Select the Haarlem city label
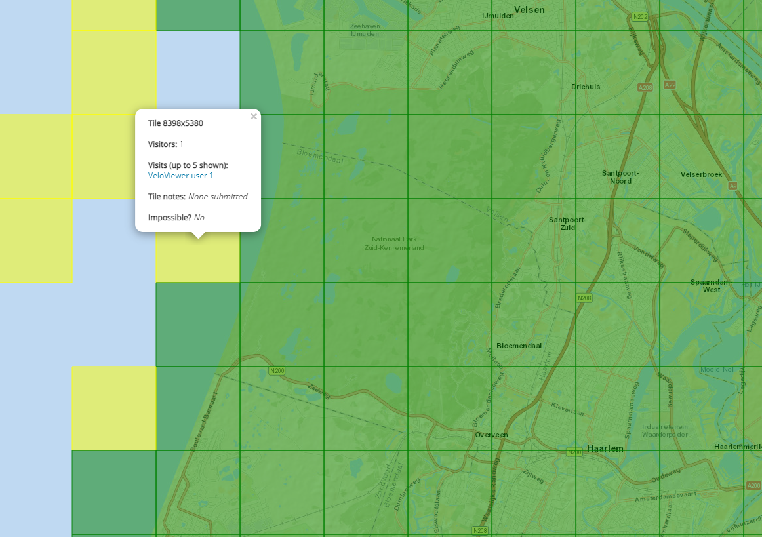This screenshot has height=537, width=762. [x=605, y=448]
